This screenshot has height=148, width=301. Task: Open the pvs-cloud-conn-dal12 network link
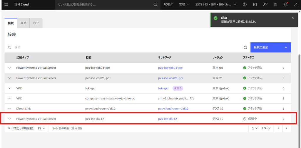[173, 109]
